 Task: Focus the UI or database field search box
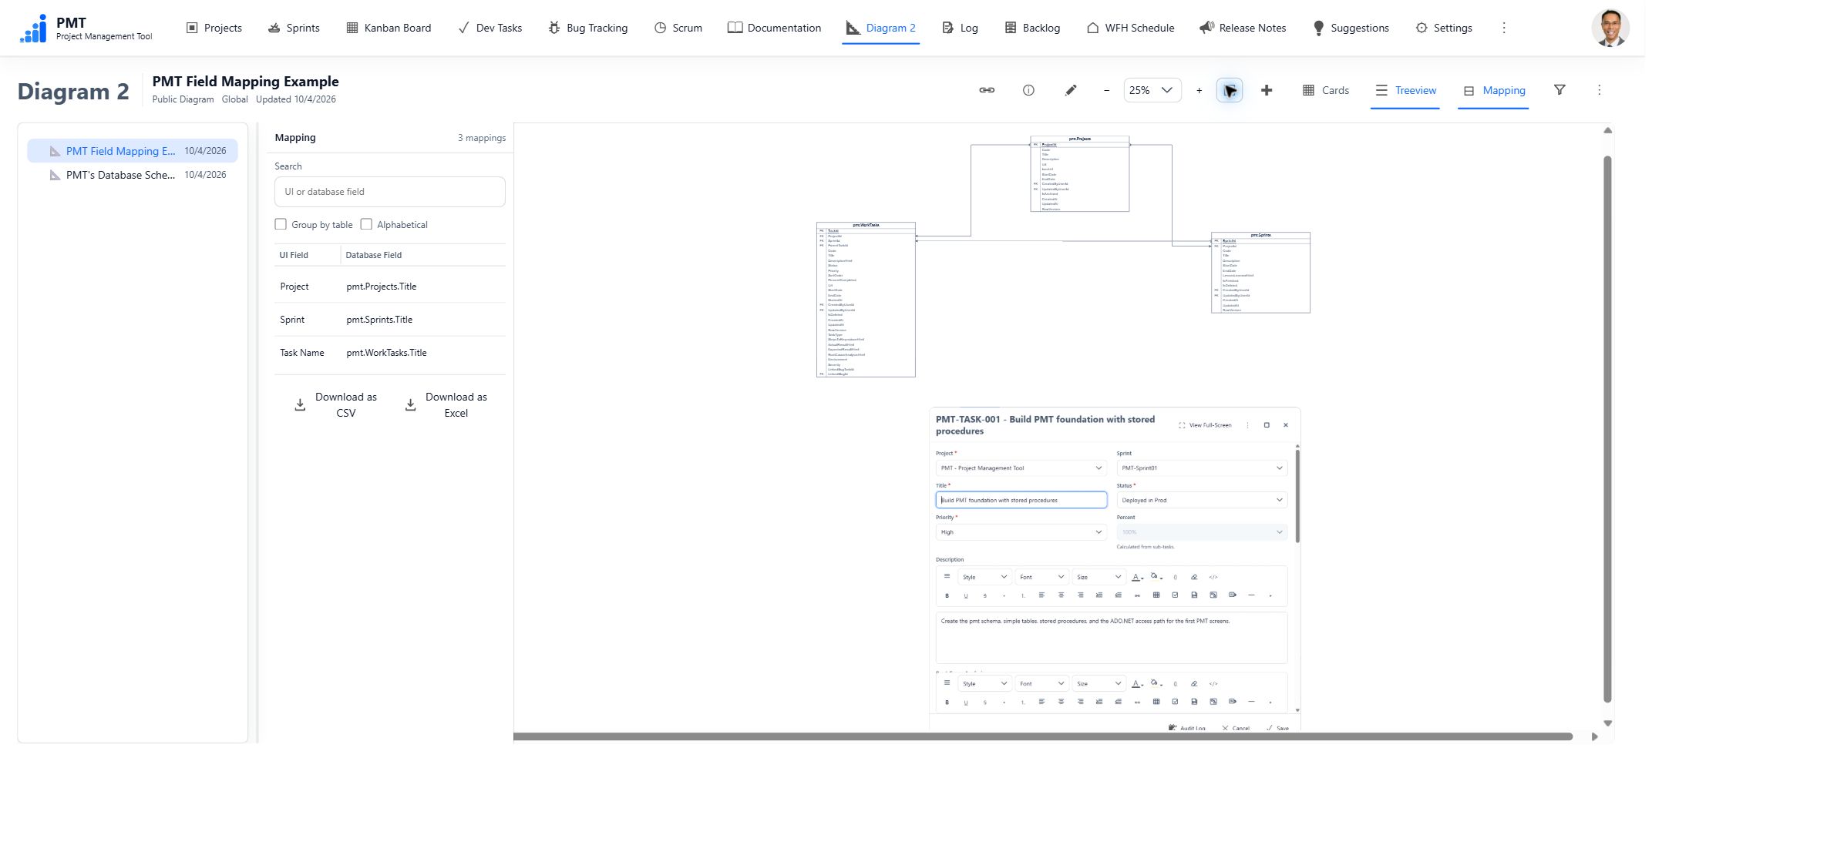390,192
